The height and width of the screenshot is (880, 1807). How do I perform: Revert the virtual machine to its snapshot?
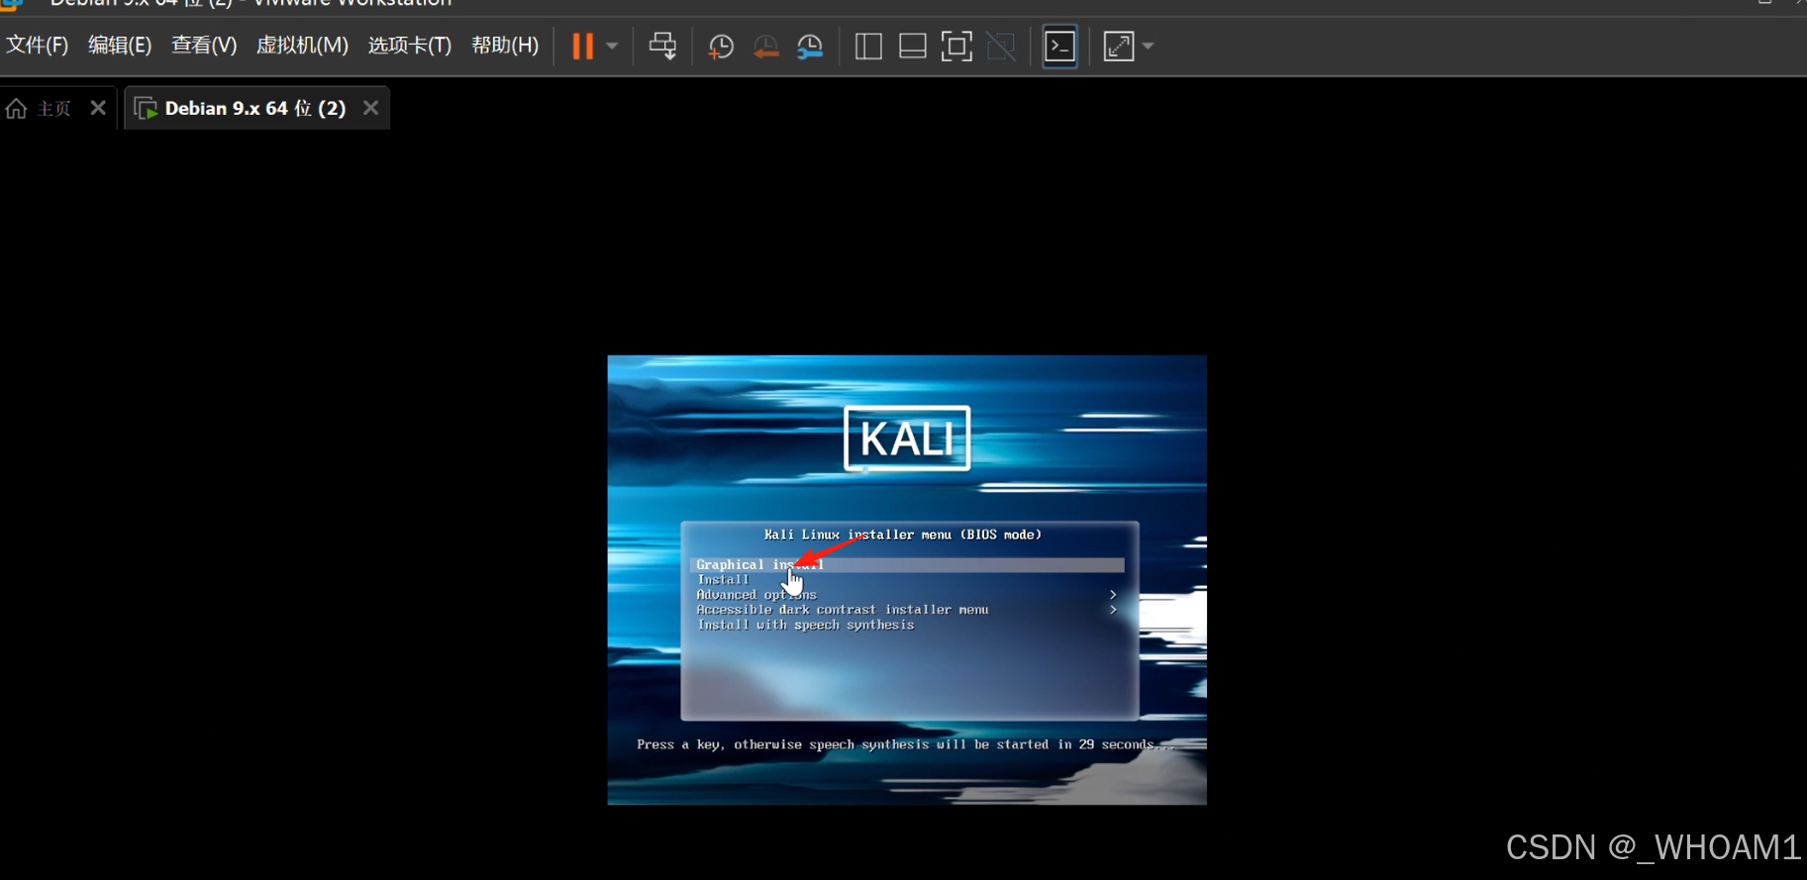(765, 47)
